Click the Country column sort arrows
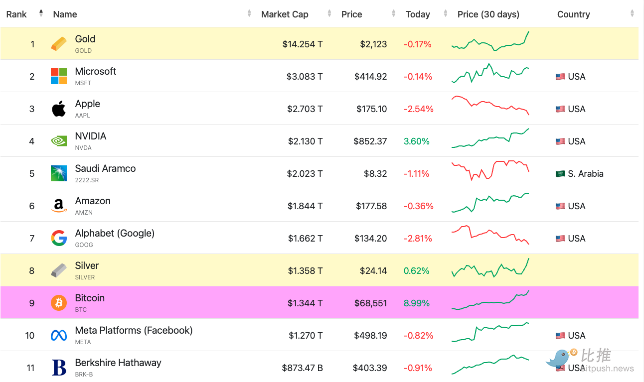The width and height of the screenshot is (644, 382). point(632,13)
